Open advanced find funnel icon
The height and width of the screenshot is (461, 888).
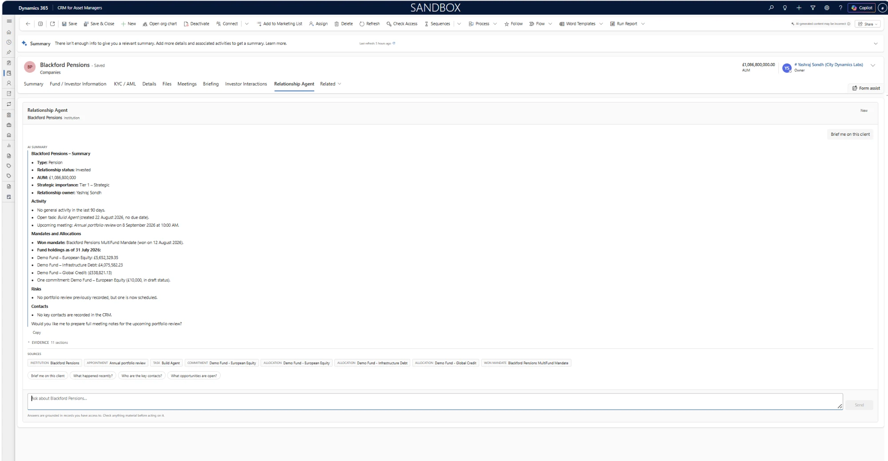[813, 8]
